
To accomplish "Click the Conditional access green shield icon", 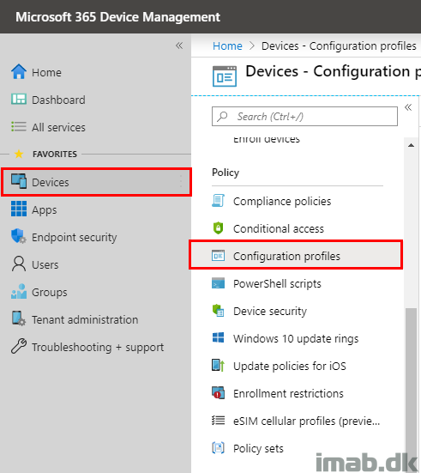I will coord(218,228).
